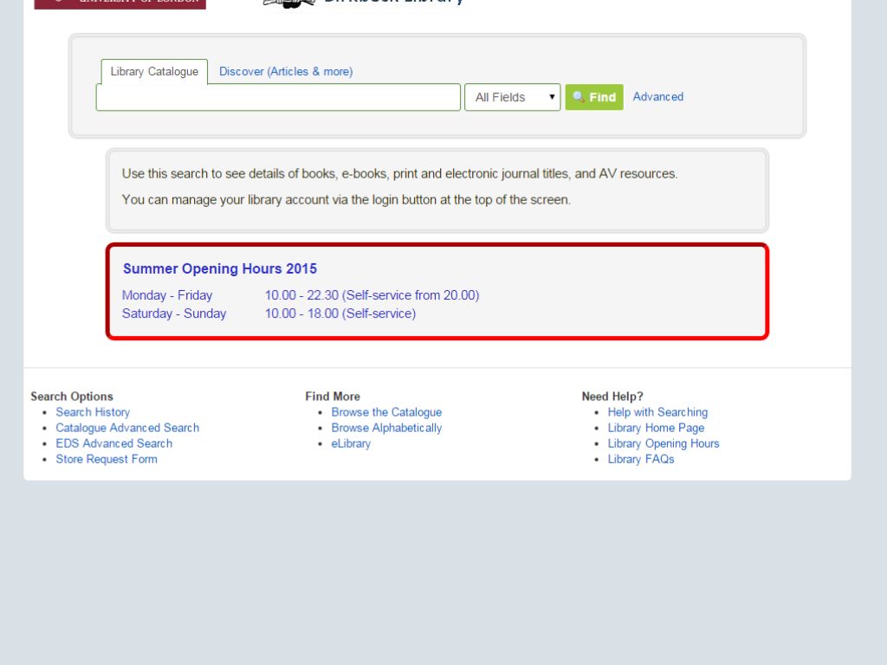Viewport: 887px width, 665px height.
Task: Switch to the Library Catalogue tab
Action: pyautogui.click(x=154, y=72)
